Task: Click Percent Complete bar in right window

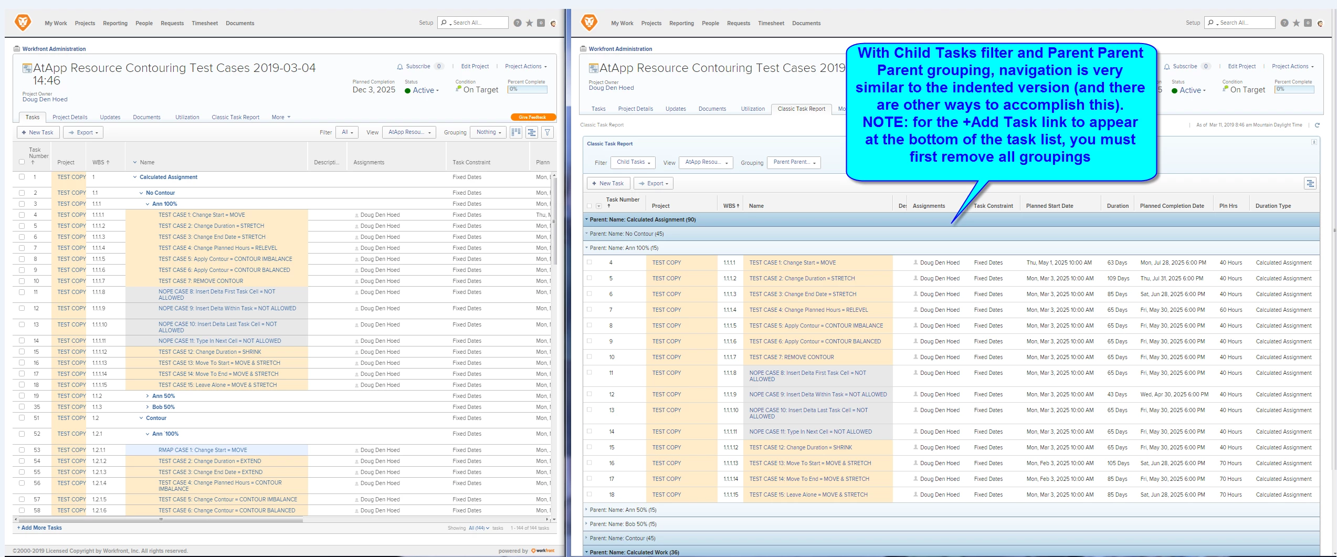Action: [x=1294, y=89]
